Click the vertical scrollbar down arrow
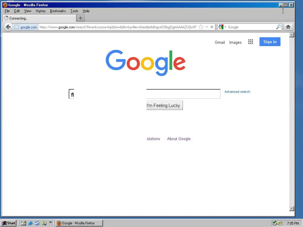Image resolution: width=303 pixels, height=227 pixels. pyautogui.click(x=292, y=209)
